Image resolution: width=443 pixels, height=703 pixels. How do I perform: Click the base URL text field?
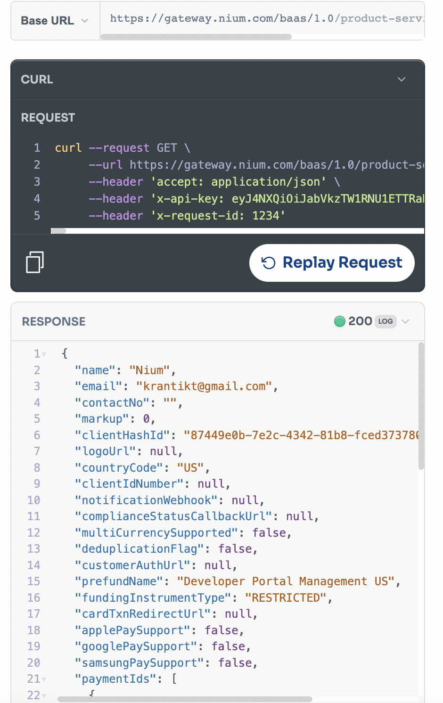(262, 18)
